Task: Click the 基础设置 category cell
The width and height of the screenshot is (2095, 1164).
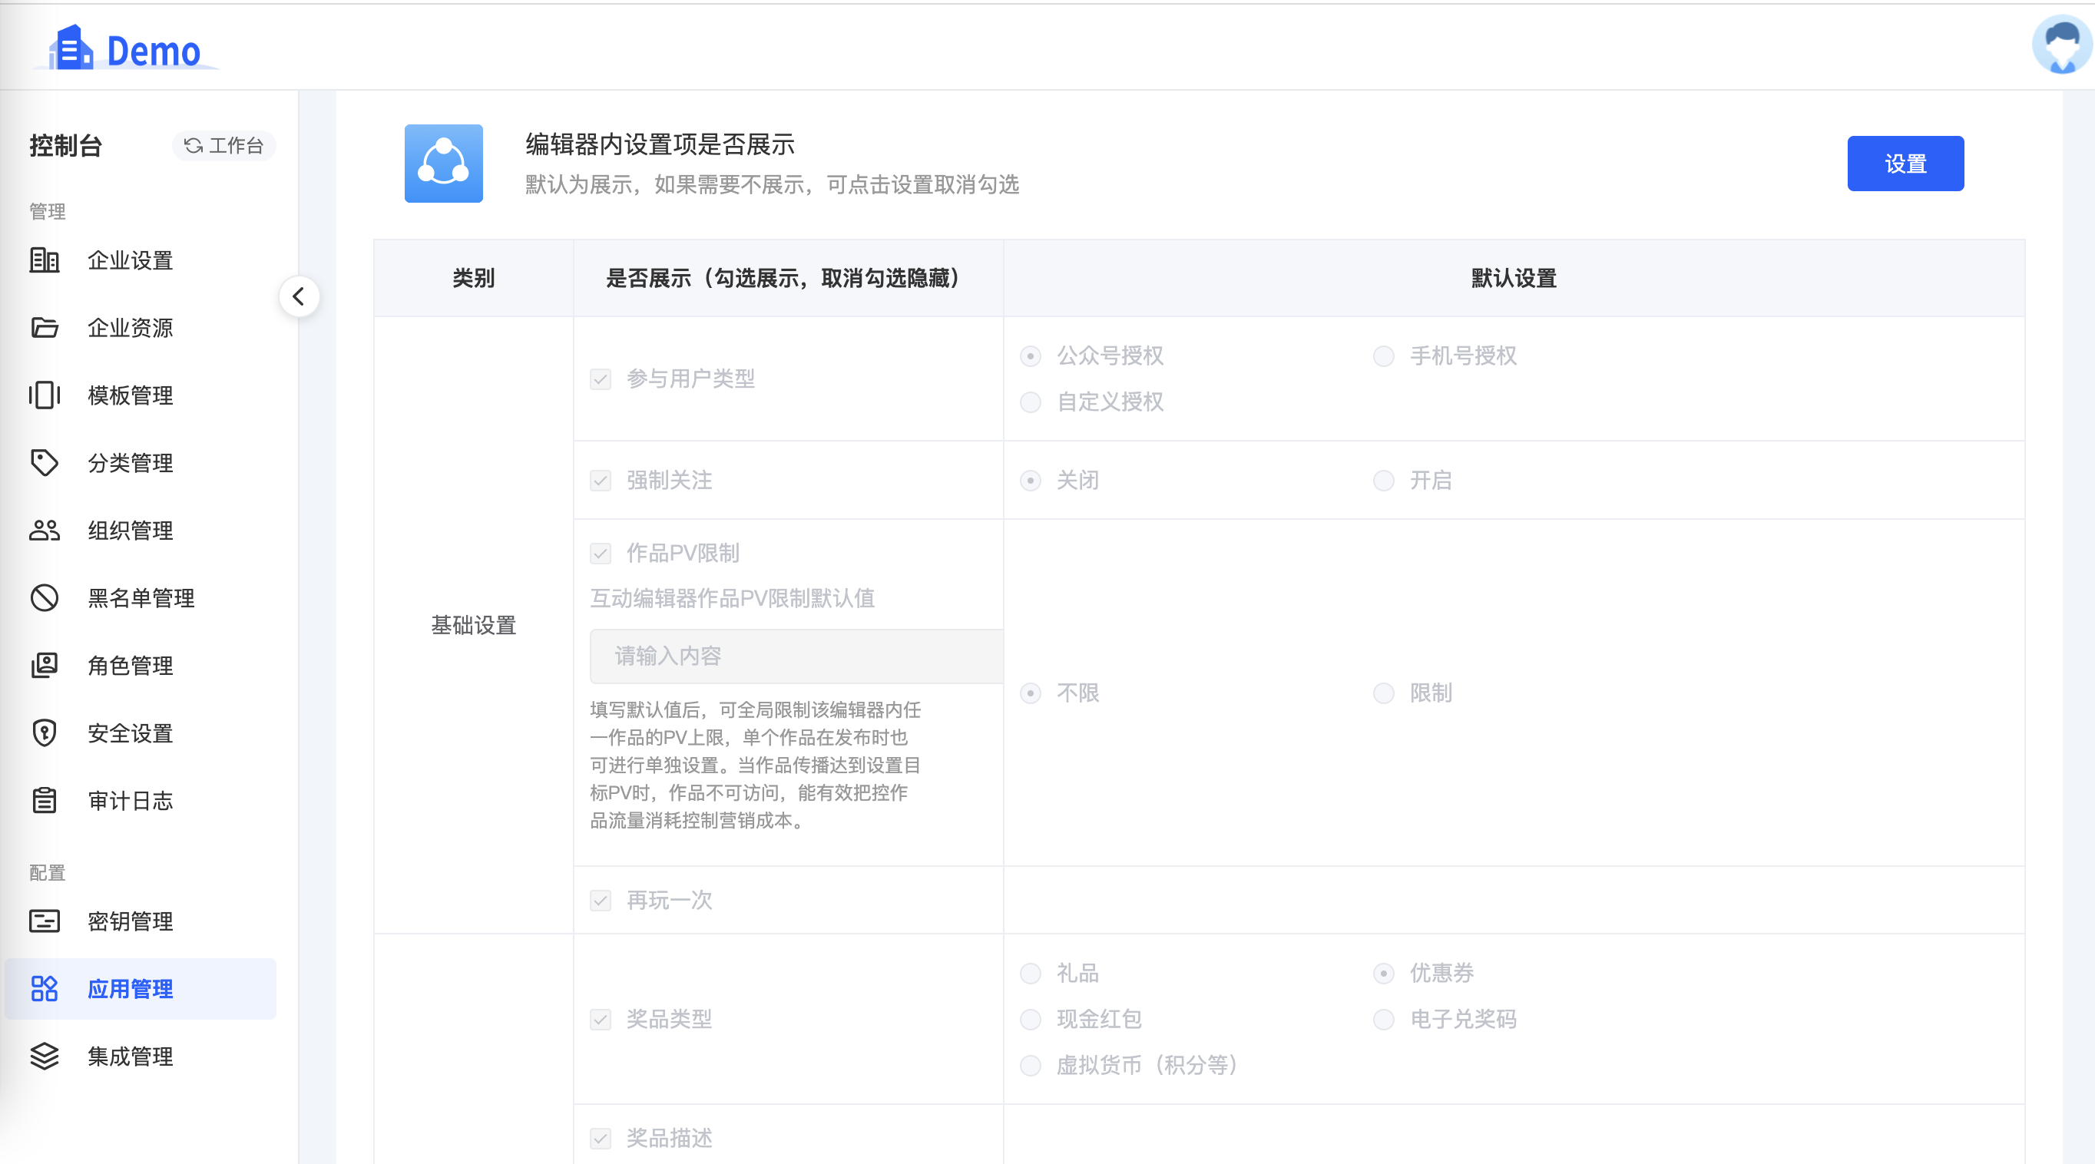Action: [473, 624]
